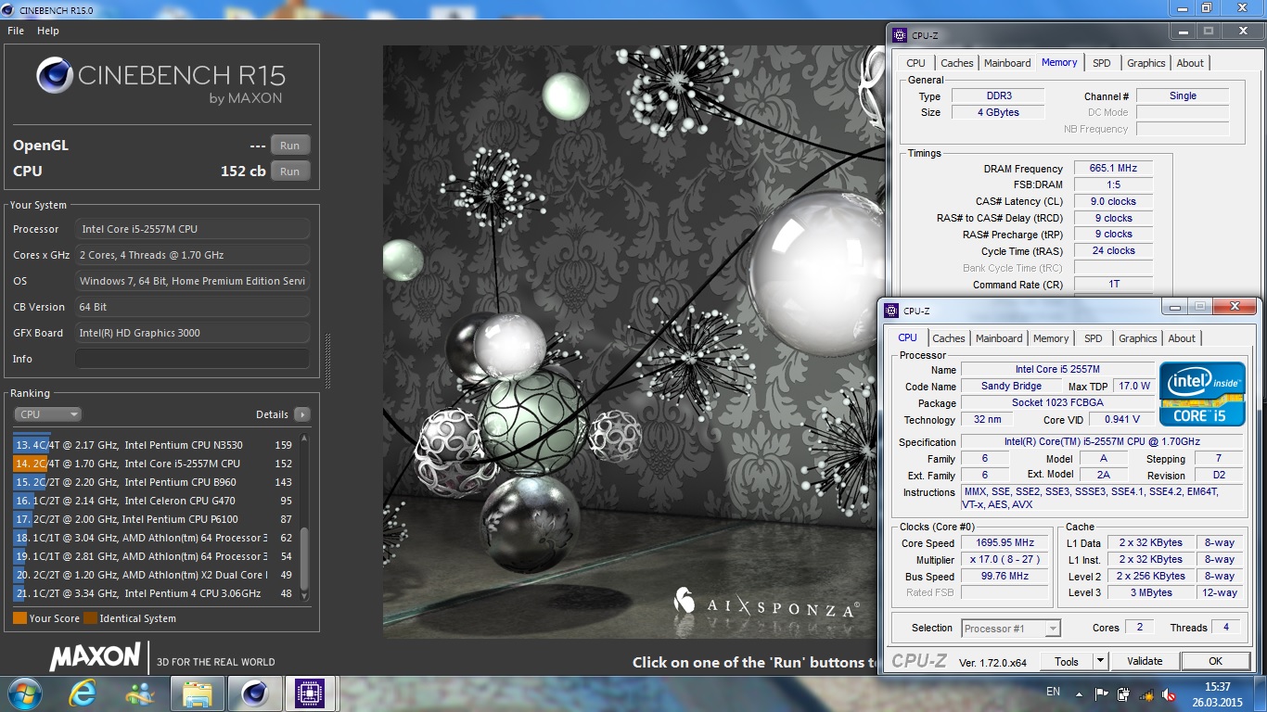The height and width of the screenshot is (712, 1267).
Task: Click the Validate button in CPU-Z
Action: tap(1145, 661)
